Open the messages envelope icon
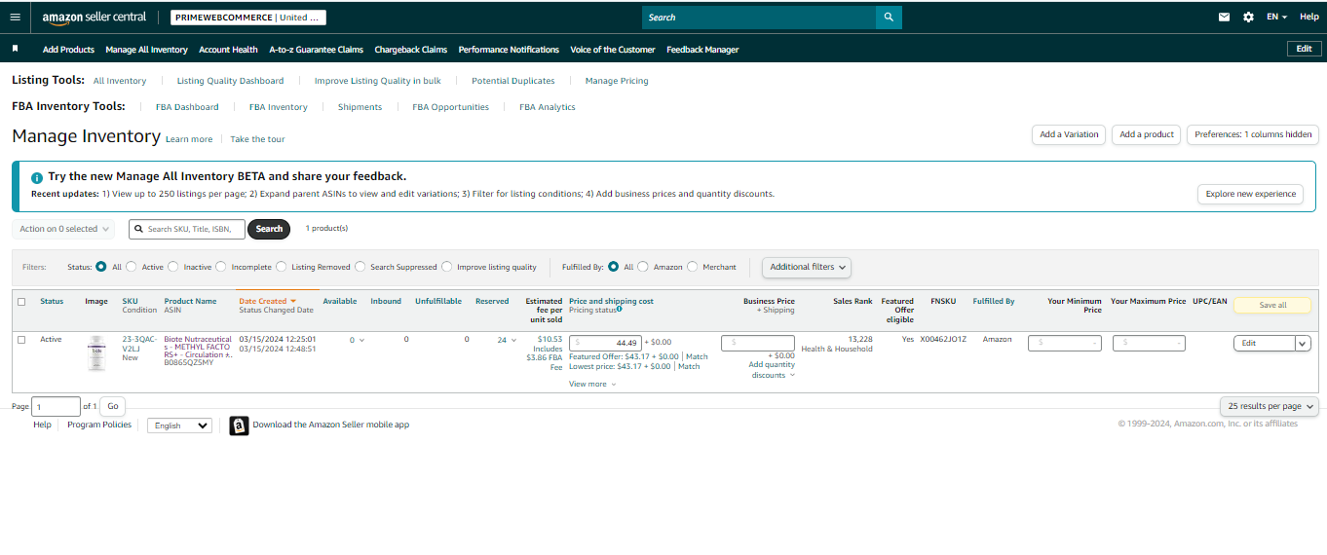The height and width of the screenshot is (555, 1327). coord(1225,17)
